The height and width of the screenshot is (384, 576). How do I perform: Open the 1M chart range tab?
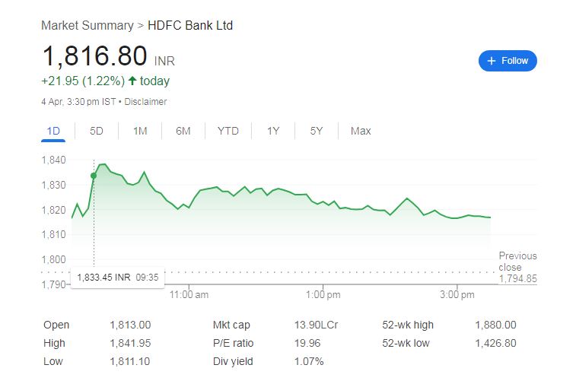(140, 131)
